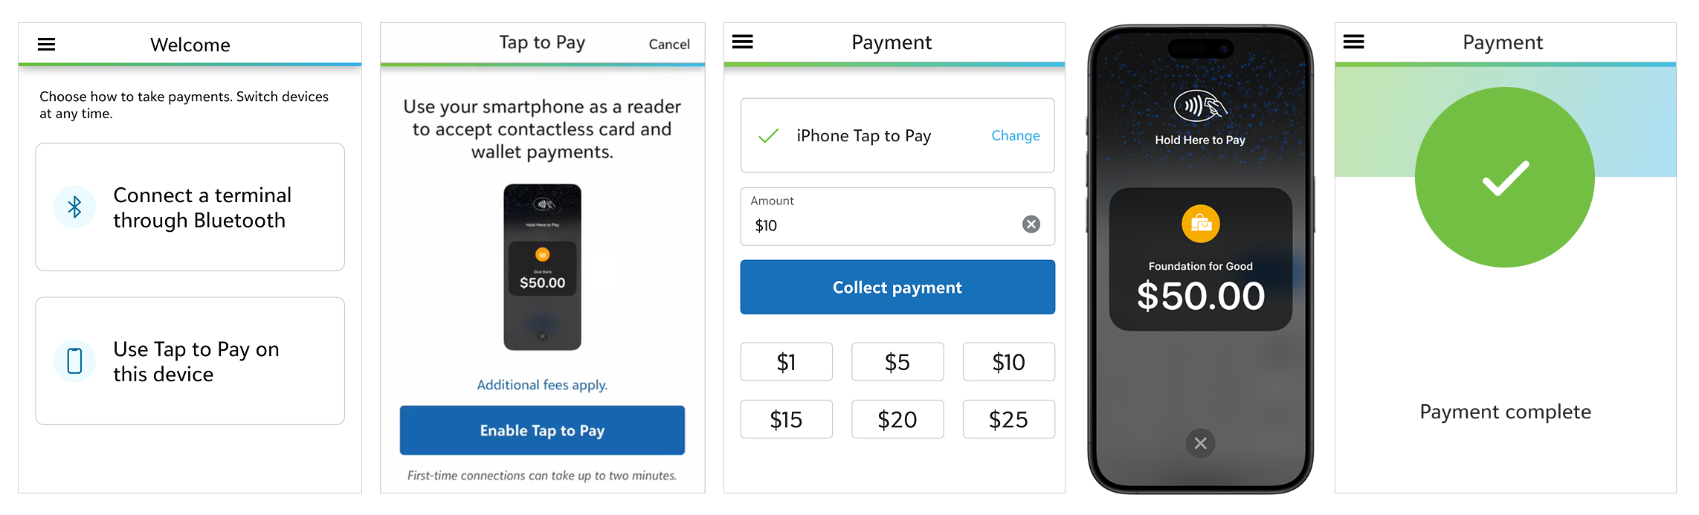This screenshot has width=1699, height=515.
Task: Click the contactless payment symbol on the phone
Action: [1199, 106]
